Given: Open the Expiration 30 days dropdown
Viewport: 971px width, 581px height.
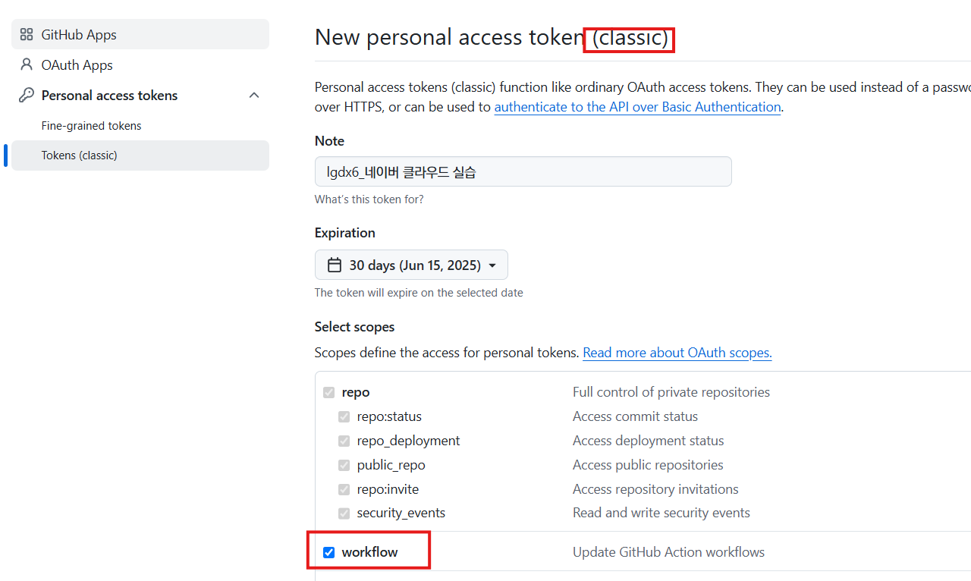Looking at the screenshot, I should pyautogui.click(x=411, y=265).
